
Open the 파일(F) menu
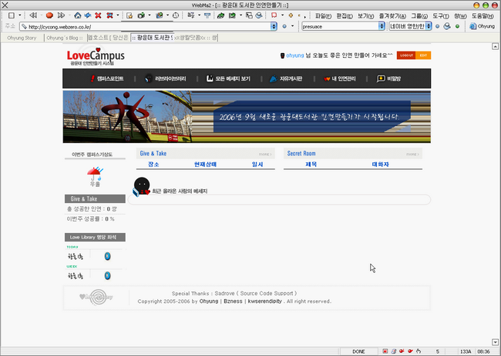pyautogui.click(x=324, y=15)
